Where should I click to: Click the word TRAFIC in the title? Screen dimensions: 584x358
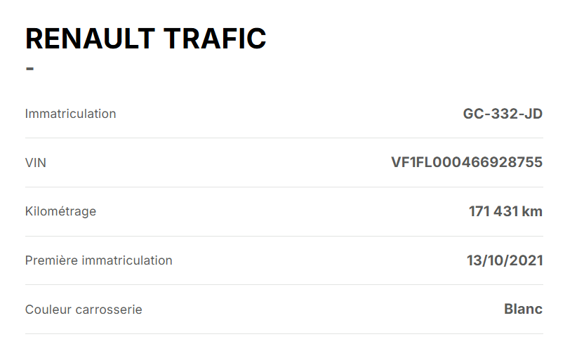click(x=215, y=39)
